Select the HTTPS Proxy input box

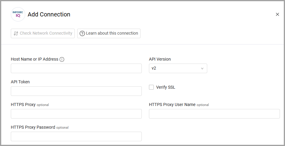point(76,114)
